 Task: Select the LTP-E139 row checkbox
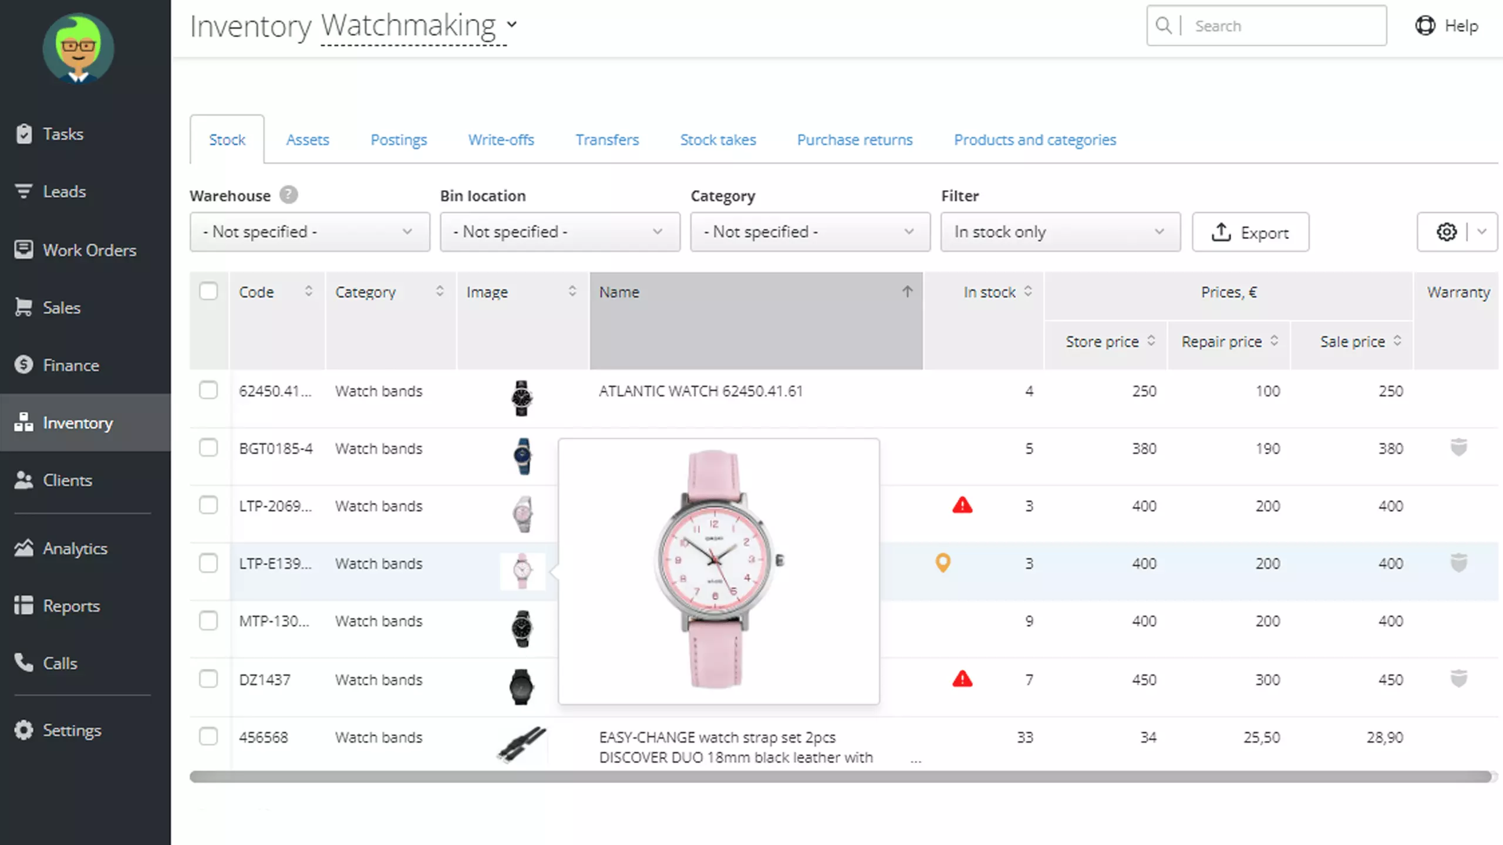208,563
